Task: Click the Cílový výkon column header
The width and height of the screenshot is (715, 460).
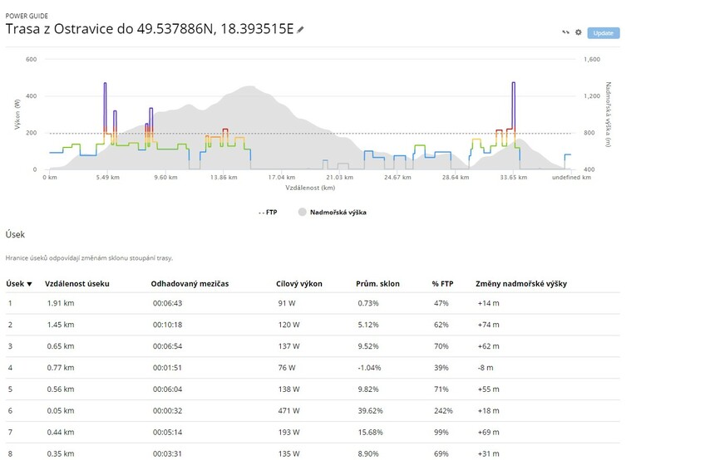Action: coord(299,283)
